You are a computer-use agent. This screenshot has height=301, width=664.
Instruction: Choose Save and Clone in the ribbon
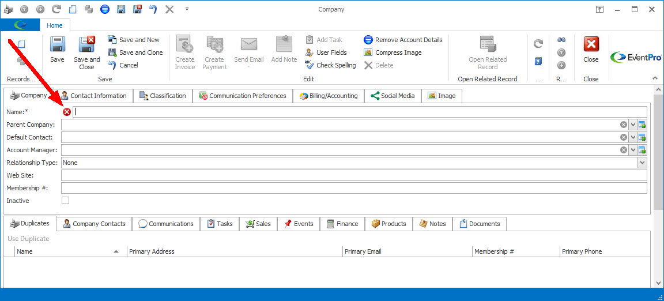pyautogui.click(x=135, y=52)
